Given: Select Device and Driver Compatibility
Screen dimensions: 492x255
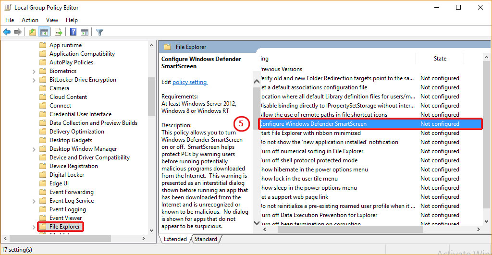Looking at the screenshot, I should 89,158.
